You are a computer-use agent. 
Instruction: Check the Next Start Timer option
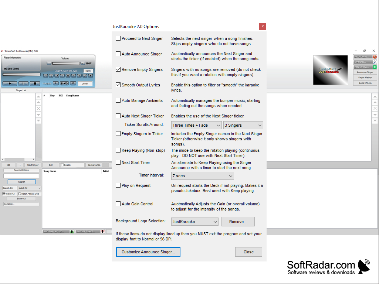coord(118,162)
